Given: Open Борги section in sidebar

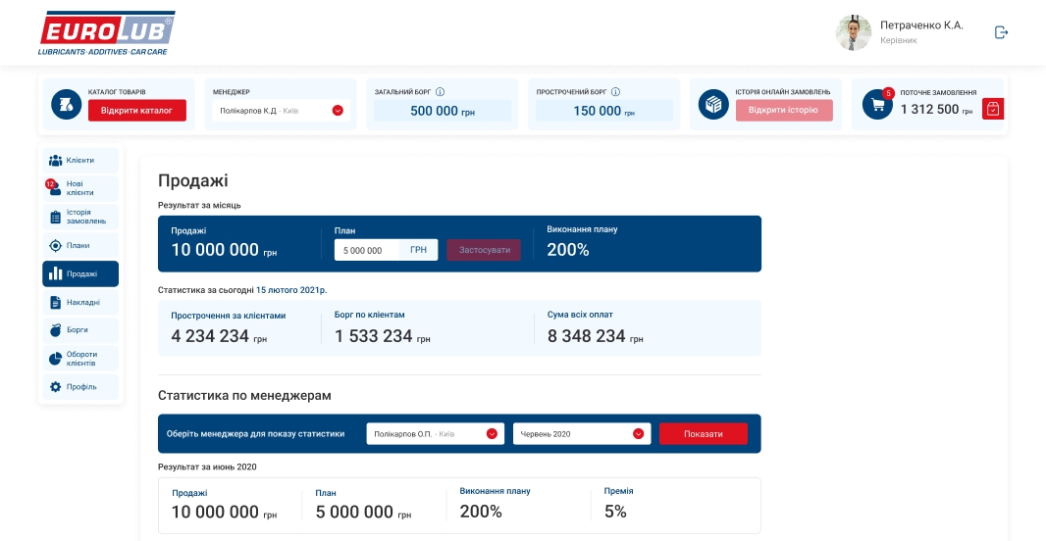Looking at the screenshot, I should (80, 330).
